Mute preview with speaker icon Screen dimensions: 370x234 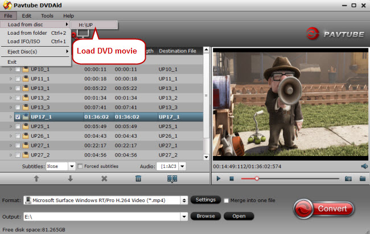[x=364, y=166]
